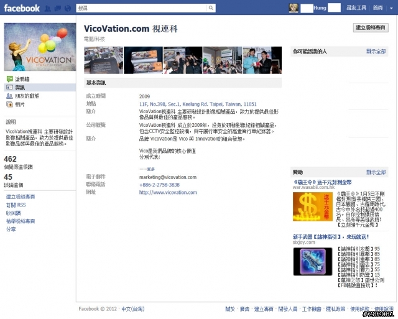
Task: Click 訂閱 RSS link
Action: point(16,205)
